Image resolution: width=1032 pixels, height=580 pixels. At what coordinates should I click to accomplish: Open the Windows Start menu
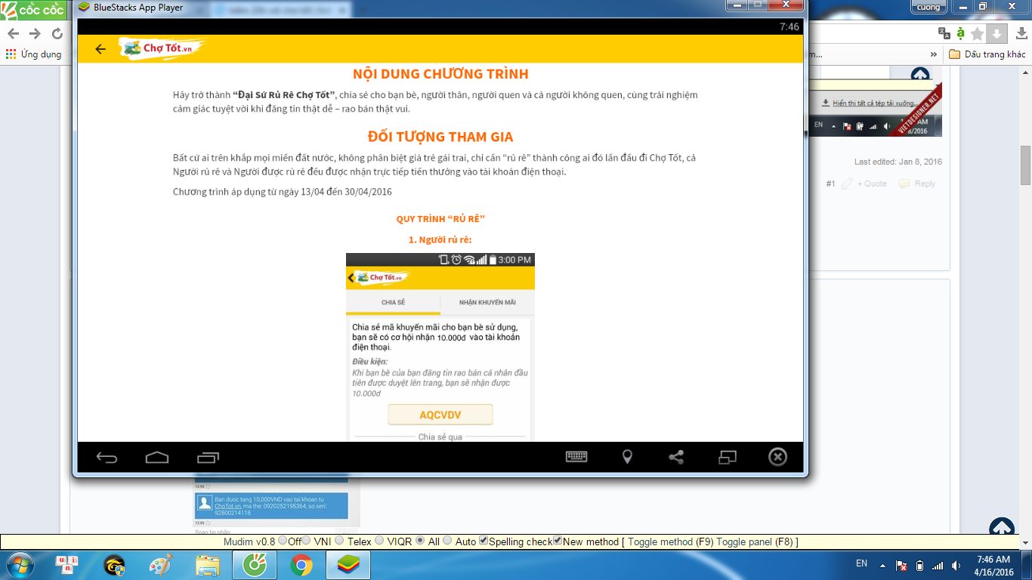19,565
